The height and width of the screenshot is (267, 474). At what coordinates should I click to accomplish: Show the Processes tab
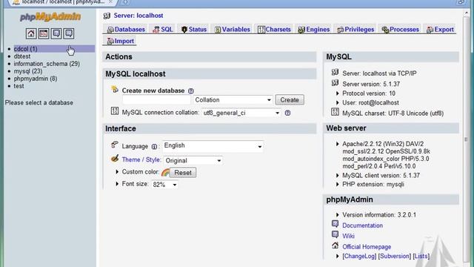(x=400, y=30)
